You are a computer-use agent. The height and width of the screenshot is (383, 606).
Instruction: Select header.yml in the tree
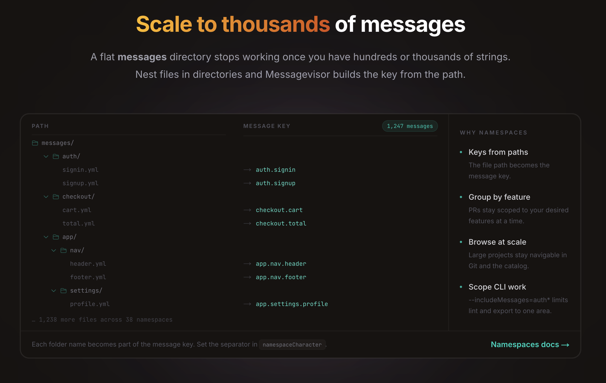coord(88,264)
